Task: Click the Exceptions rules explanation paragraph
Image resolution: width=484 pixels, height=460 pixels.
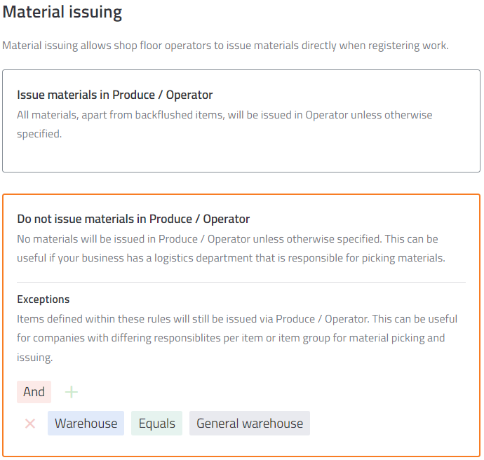Action: click(237, 338)
